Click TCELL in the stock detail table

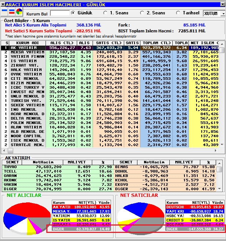click(x=10, y=171)
